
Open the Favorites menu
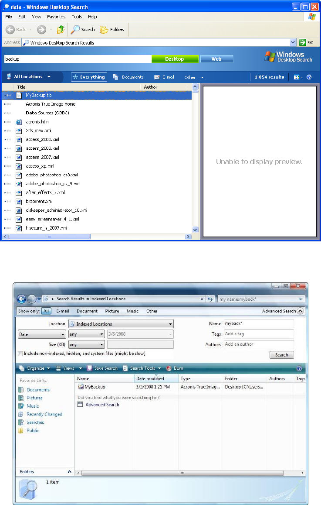[56, 17]
